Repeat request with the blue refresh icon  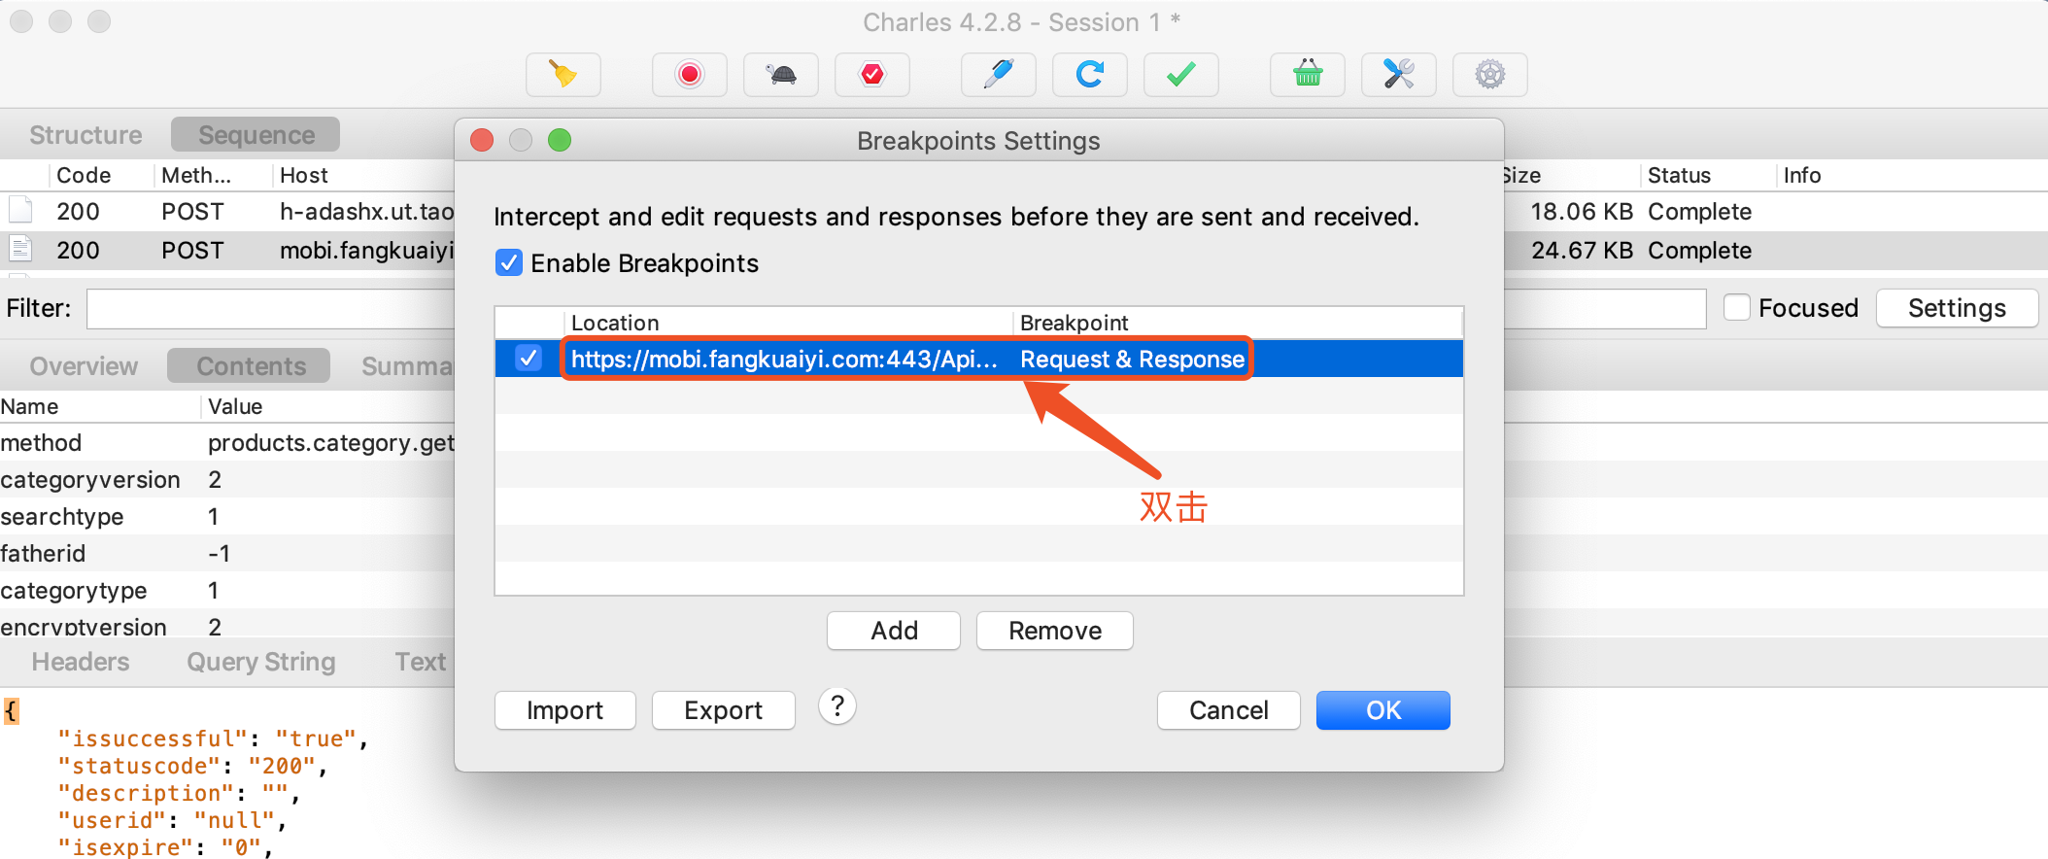pos(1090,75)
